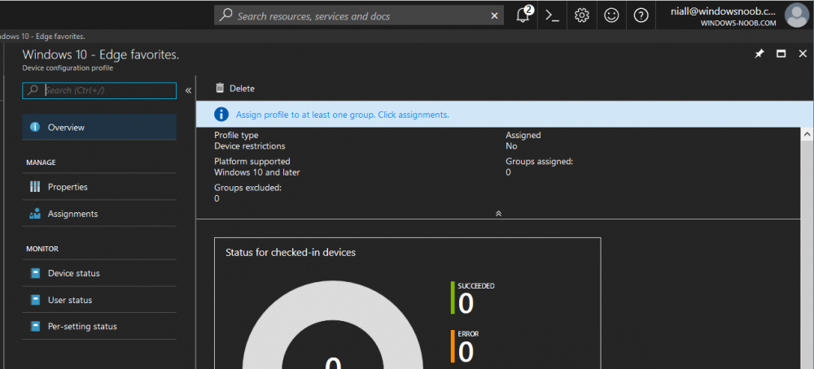The height and width of the screenshot is (369, 814).
Task: Click the Assigned No value
Action: 511,146
